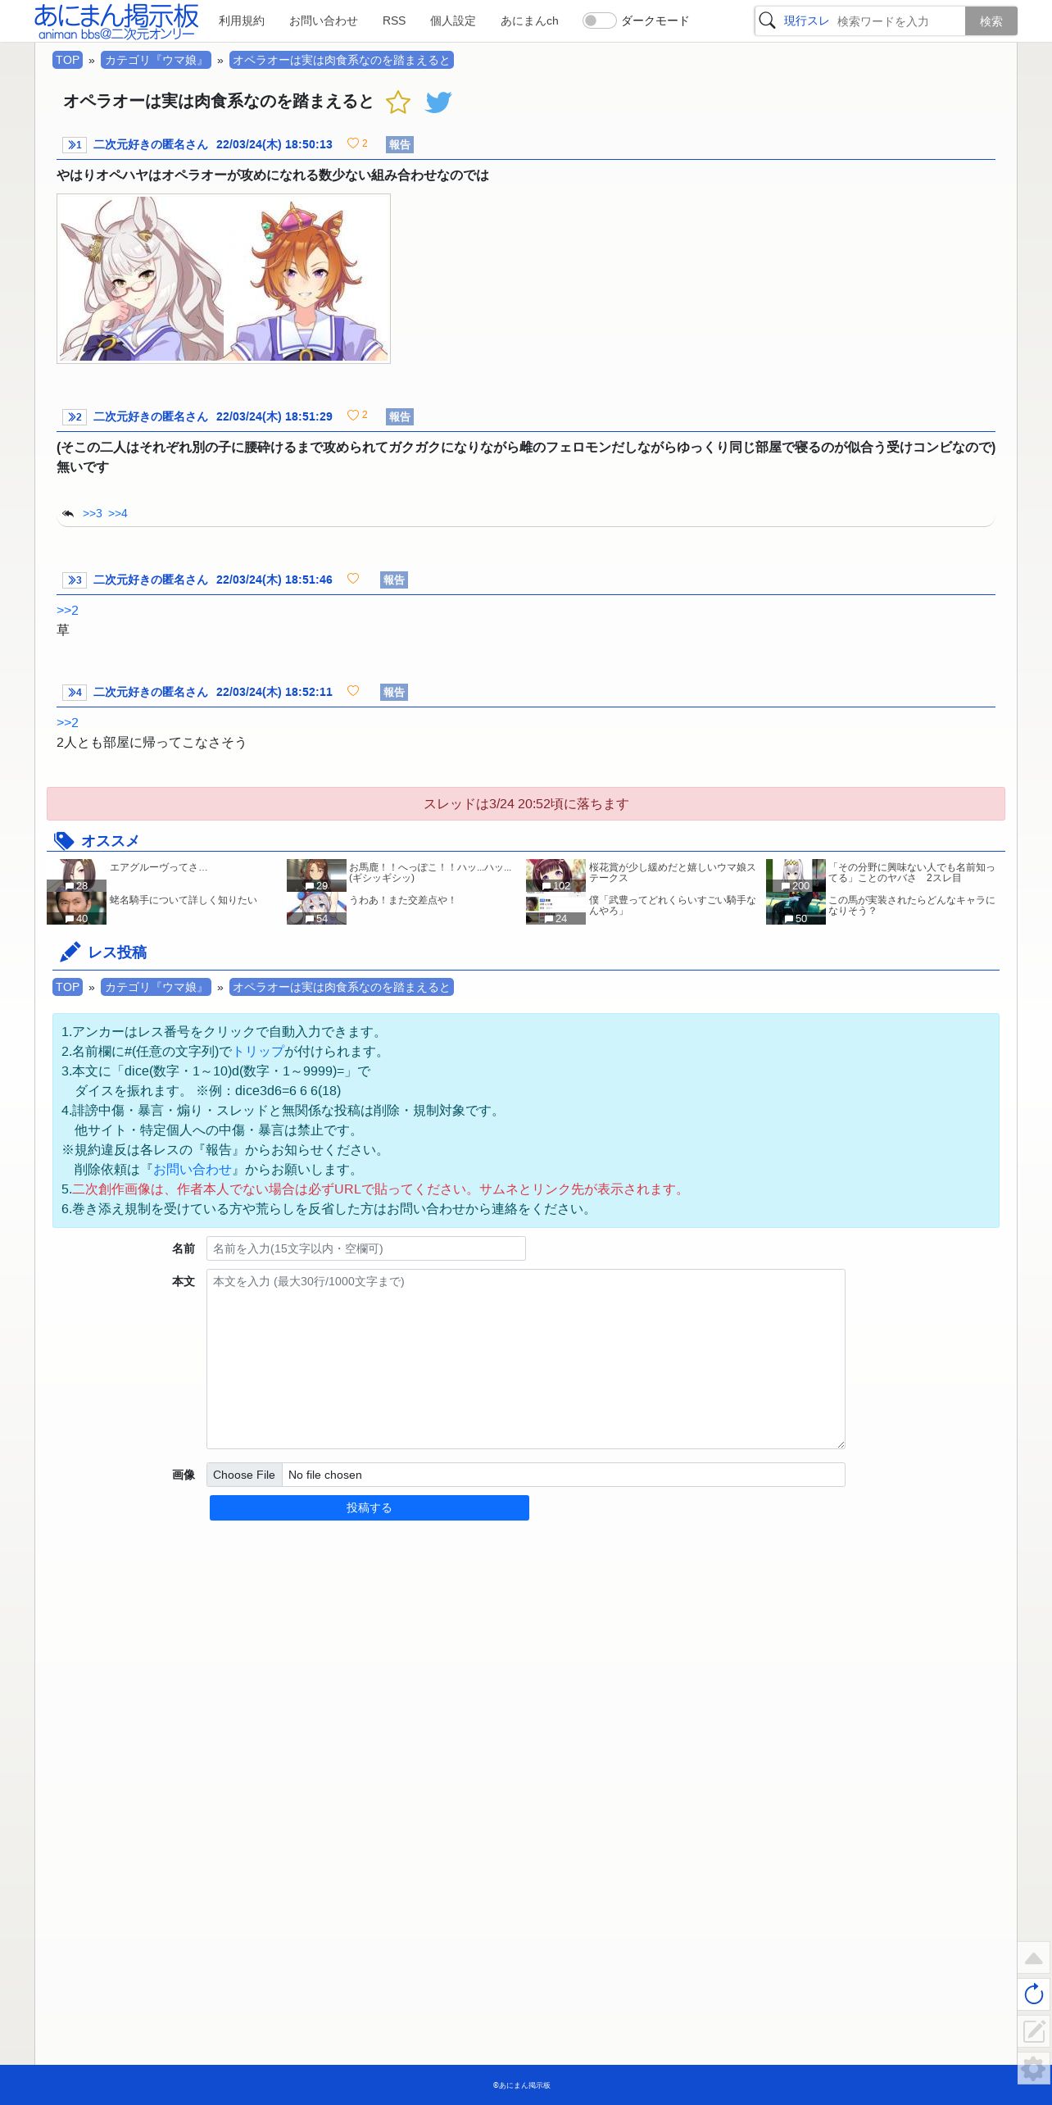Like post 4 using the heart icon
The image size is (1052, 2105).
[353, 691]
